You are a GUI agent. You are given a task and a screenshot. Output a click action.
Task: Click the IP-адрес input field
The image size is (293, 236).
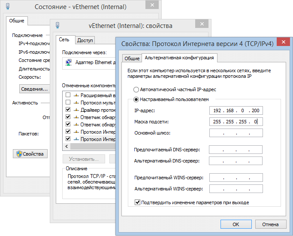tap(236, 110)
